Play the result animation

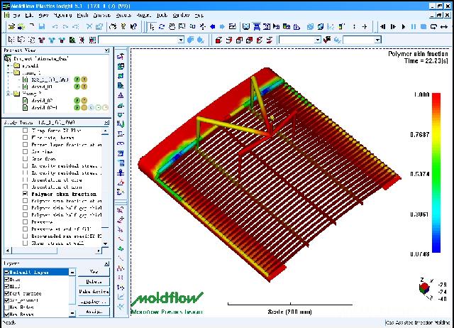[404, 27]
